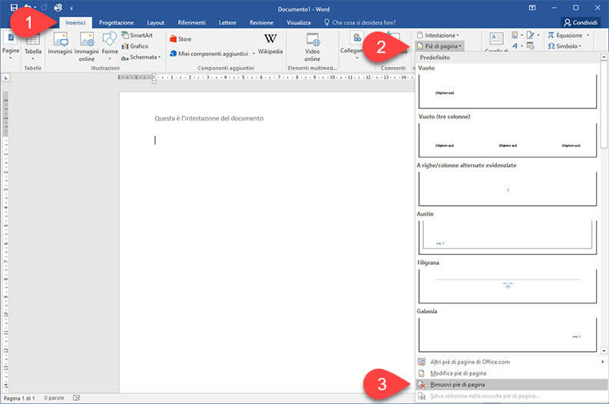The height and width of the screenshot is (404, 609).
Task: Open the Store add-ins icon
Action: [180, 38]
